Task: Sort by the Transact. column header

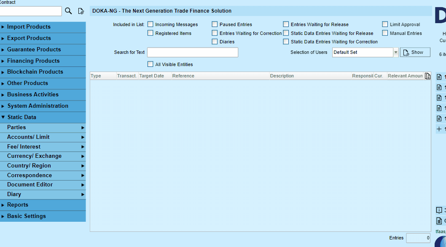Action: [127, 76]
